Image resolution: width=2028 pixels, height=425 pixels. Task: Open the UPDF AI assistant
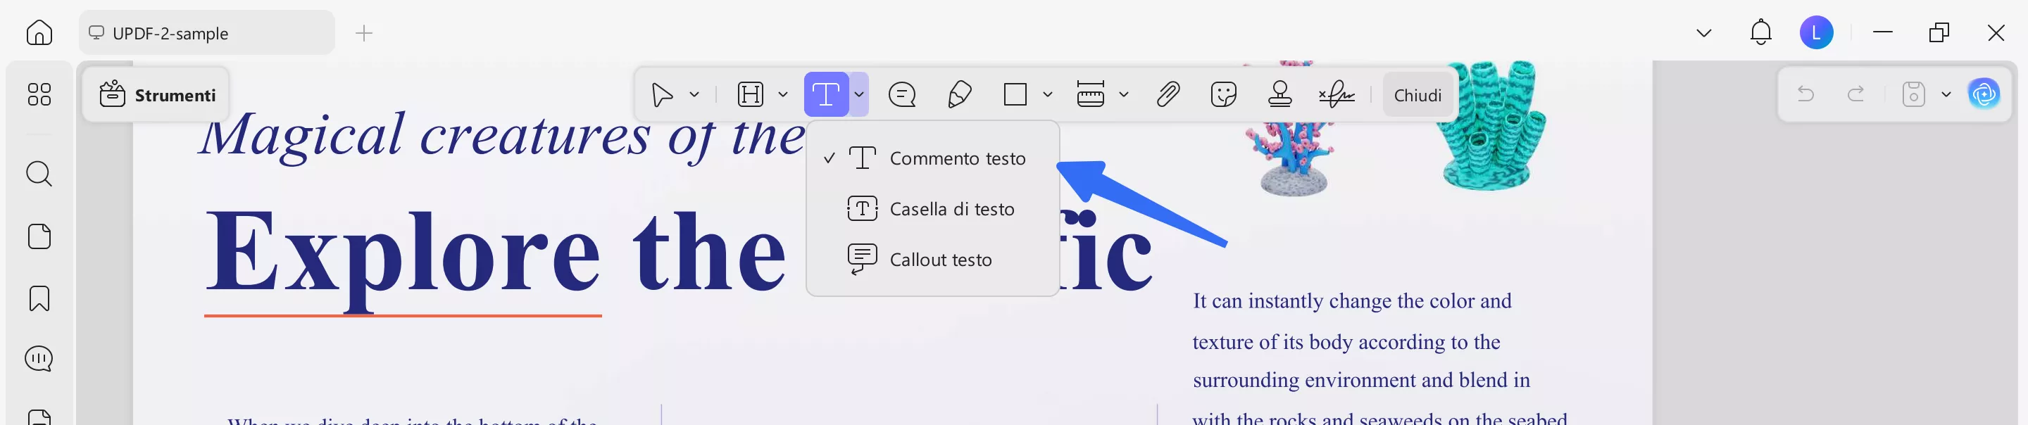tap(1984, 94)
